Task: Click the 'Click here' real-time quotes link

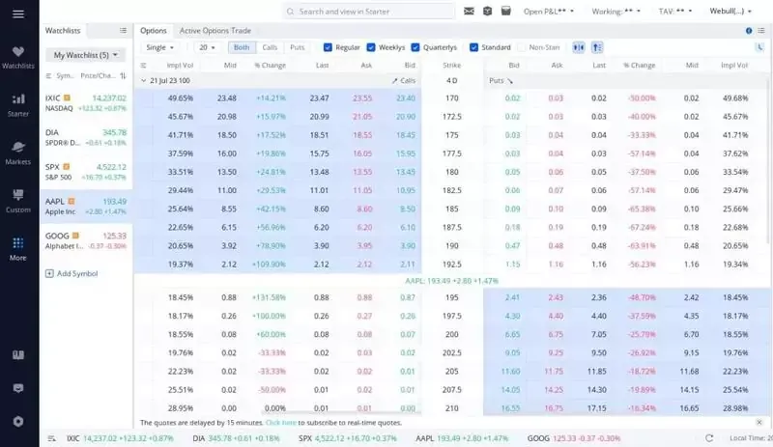Action: point(280,422)
